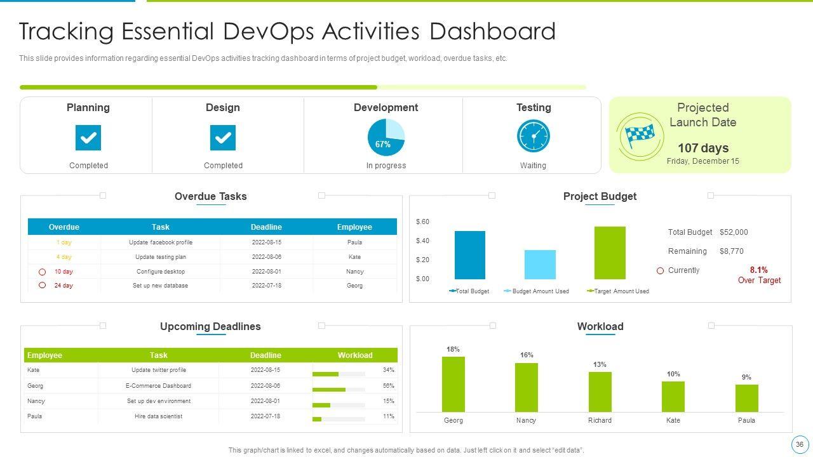Image resolution: width=813 pixels, height=457 pixels.
Task: Click the "Upcoming Deadlines" panel title
Action: click(210, 327)
